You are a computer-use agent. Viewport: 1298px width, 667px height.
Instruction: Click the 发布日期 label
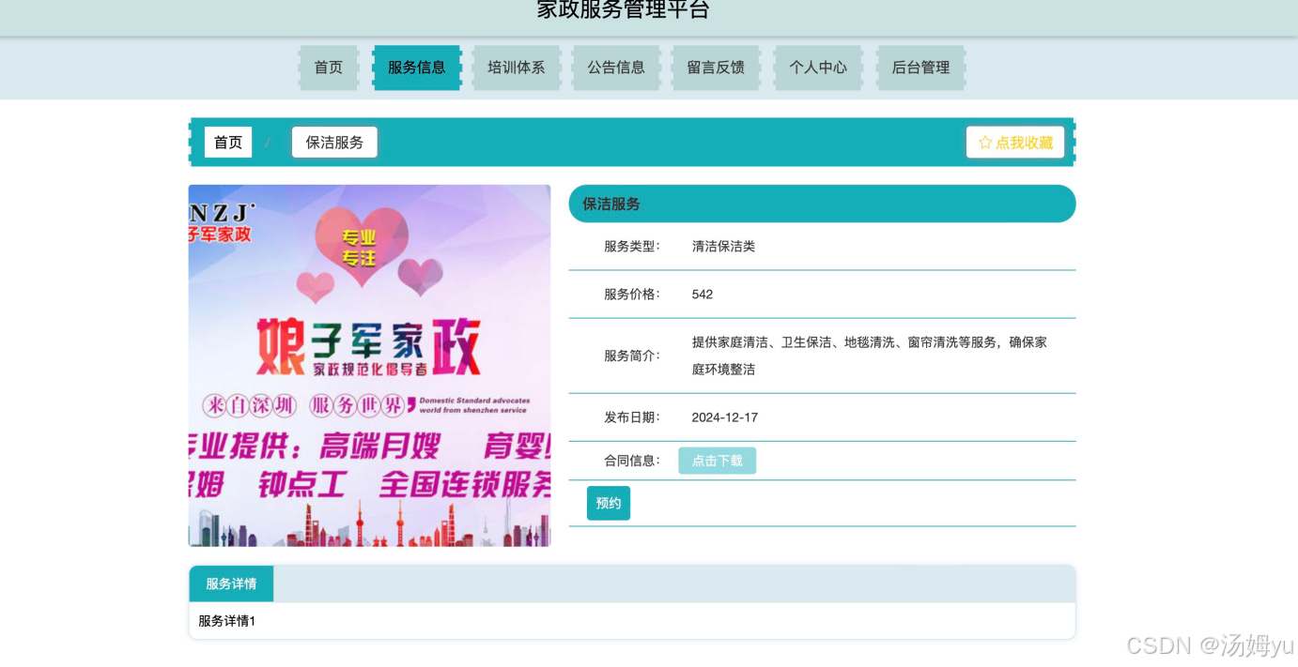pyautogui.click(x=632, y=417)
